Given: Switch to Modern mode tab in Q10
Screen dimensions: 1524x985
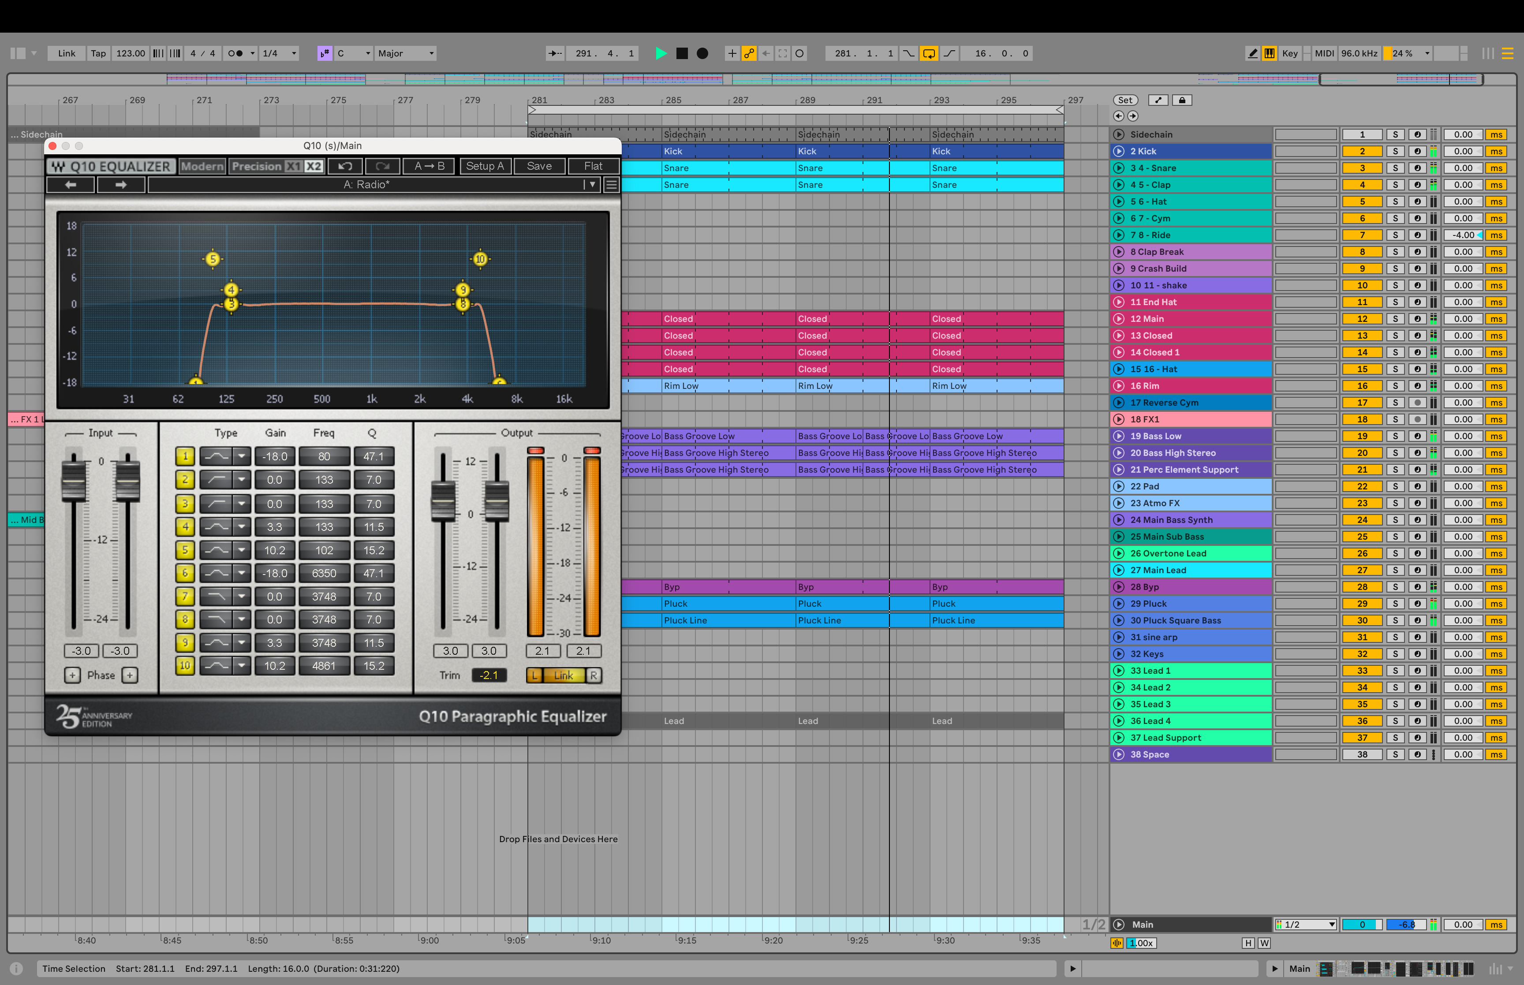Looking at the screenshot, I should coord(202,166).
